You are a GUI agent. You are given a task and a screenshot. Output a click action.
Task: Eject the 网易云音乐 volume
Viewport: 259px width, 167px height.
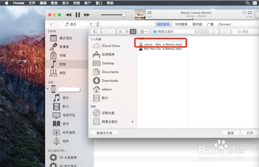(133, 122)
